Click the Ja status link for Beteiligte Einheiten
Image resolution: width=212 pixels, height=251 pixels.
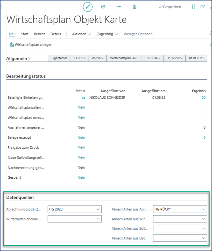[83, 97]
